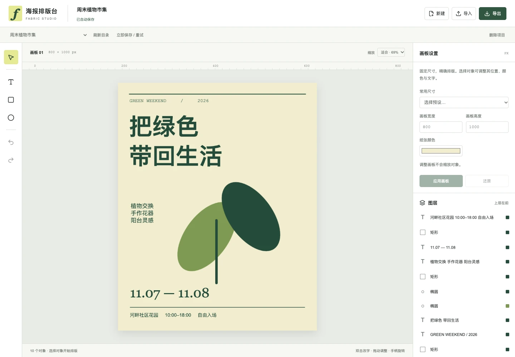The width and height of the screenshot is (515, 357).
Task: Click the 导入 import button
Action: (x=464, y=14)
